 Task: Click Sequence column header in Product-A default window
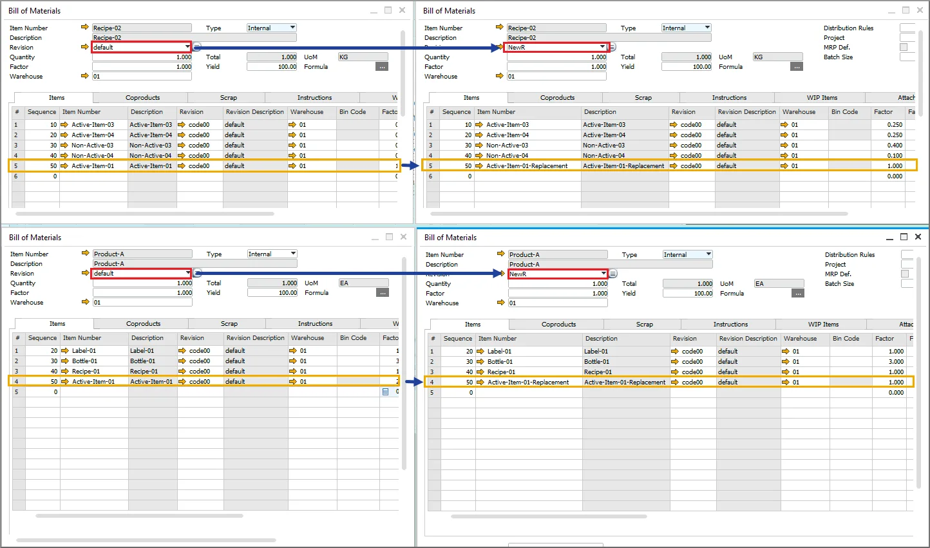43,338
